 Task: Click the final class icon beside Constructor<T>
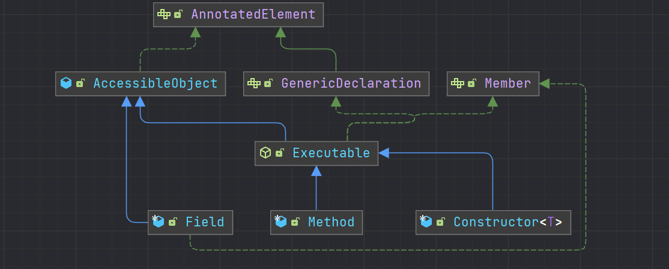click(x=426, y=222)
